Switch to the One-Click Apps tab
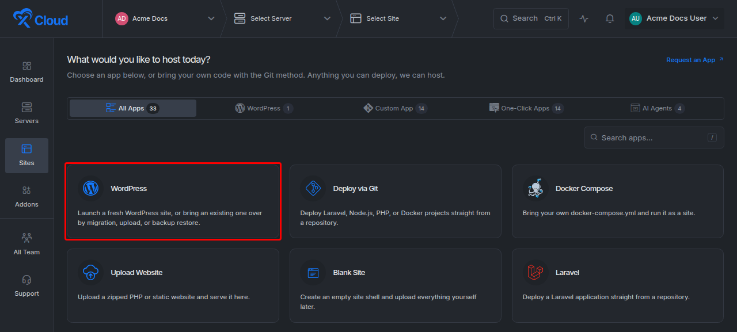Viewport: 737px width, 332px height. coord(526,108)
